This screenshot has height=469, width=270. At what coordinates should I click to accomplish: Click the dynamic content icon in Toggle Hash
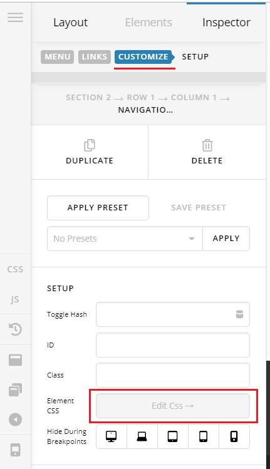tap(239, 314)
